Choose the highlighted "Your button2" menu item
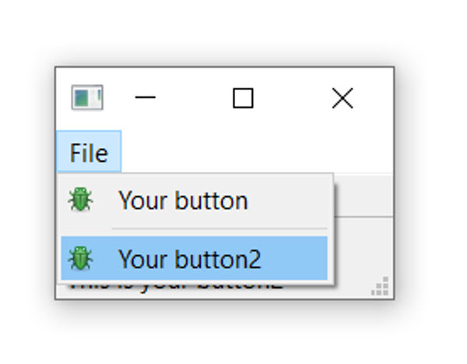 [x=189, y=259]
